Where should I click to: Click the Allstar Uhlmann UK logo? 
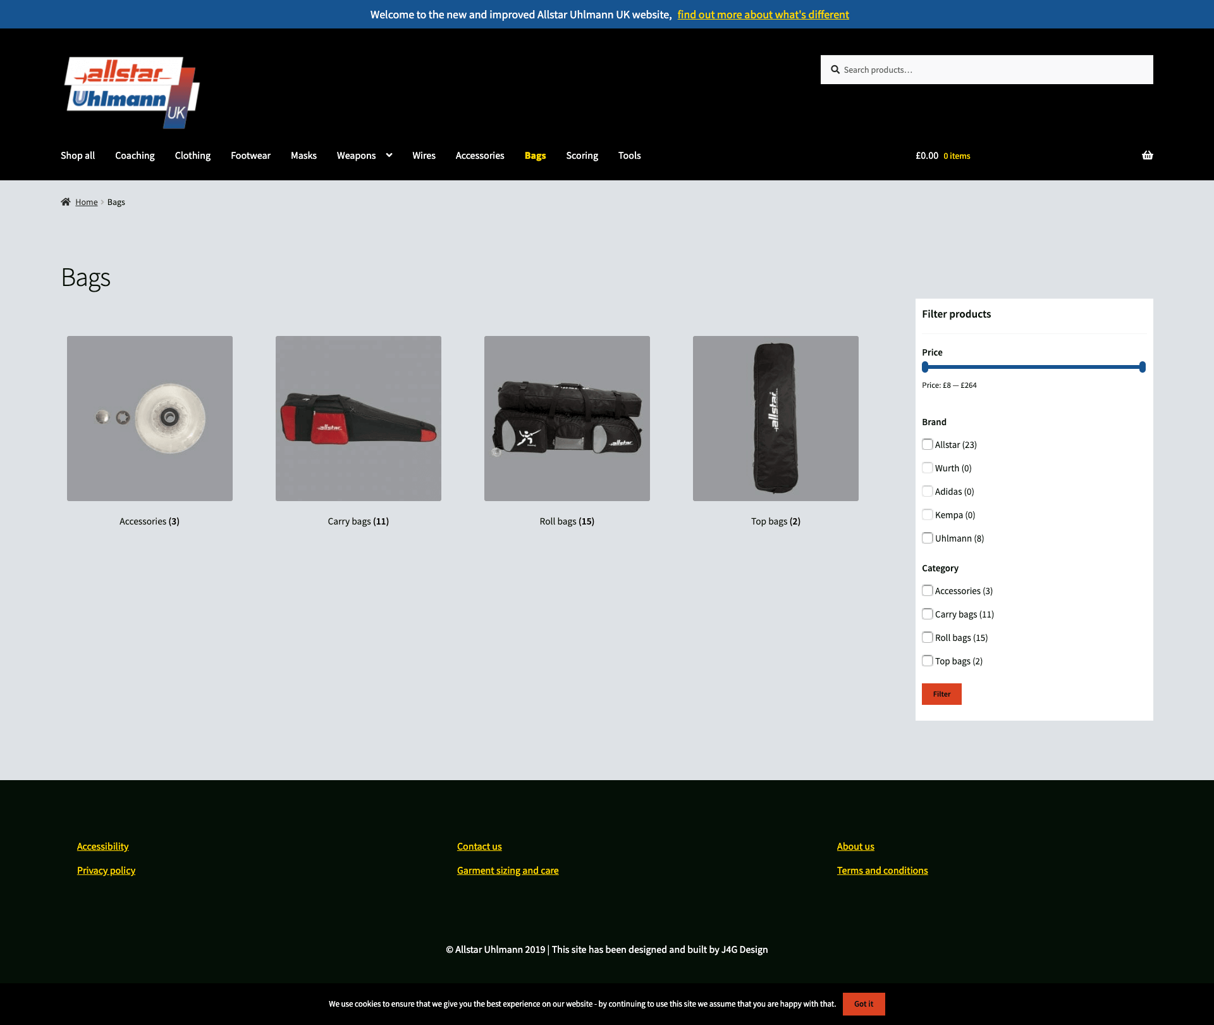tap(132, 93)
